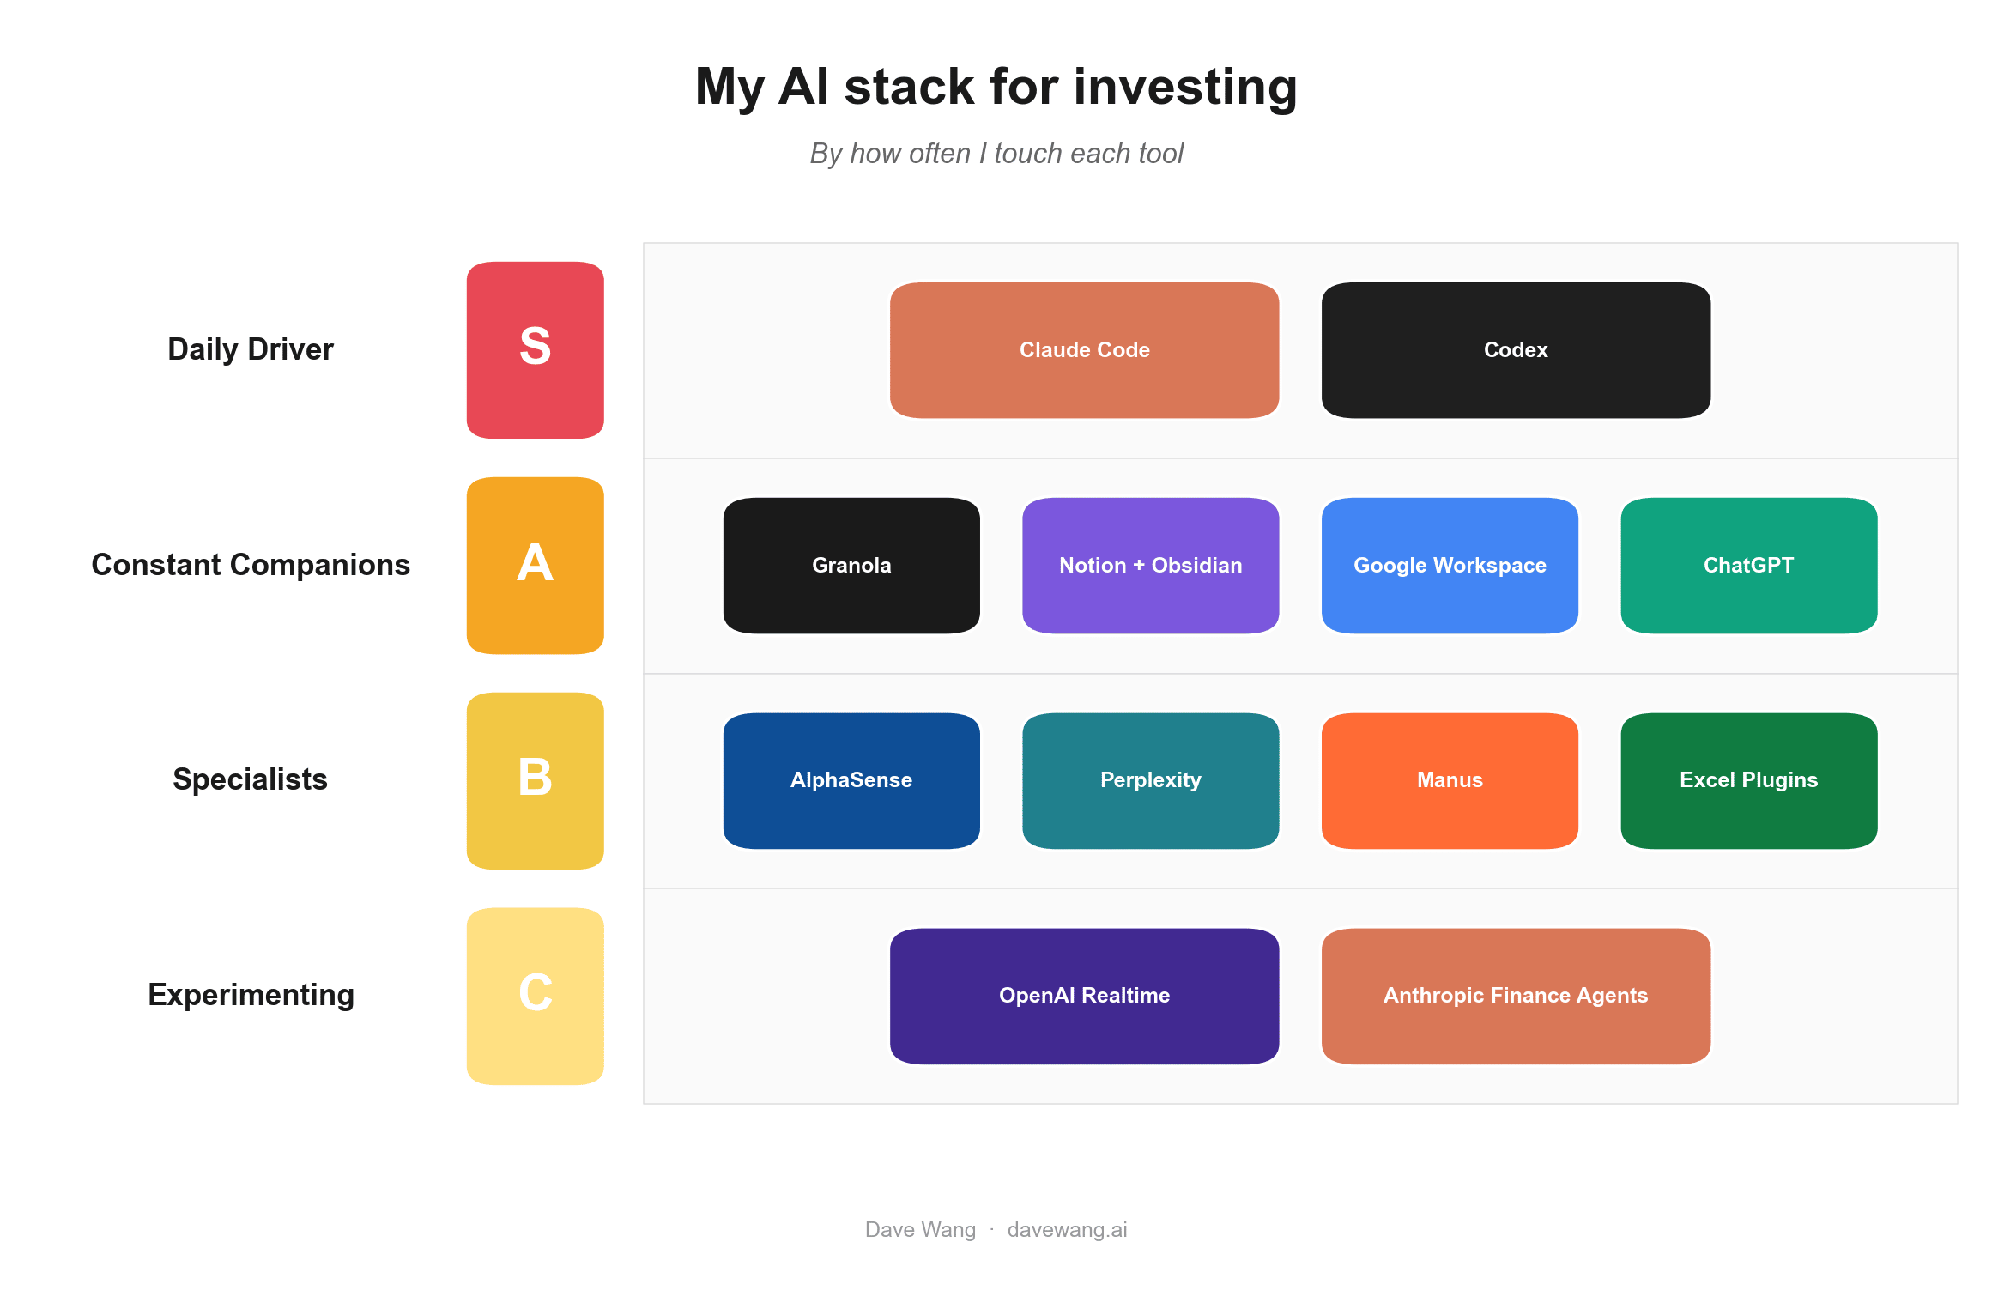
Task: Click the Experimenting row label
Action: 251,995
